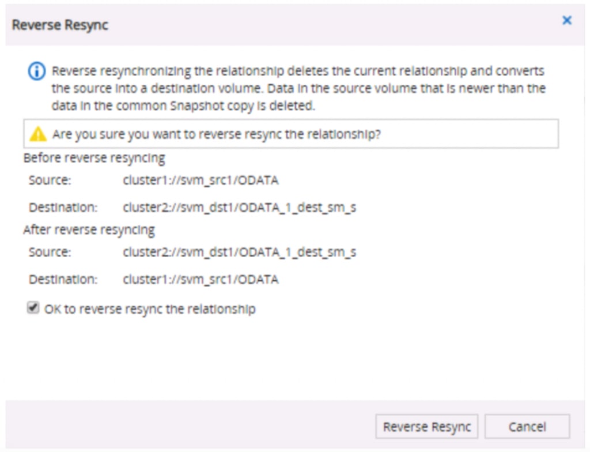Viewport: 590px width, 452px height.
Task: Select the source path under After reverse resyncing
Action: click(x=239, y=252)
